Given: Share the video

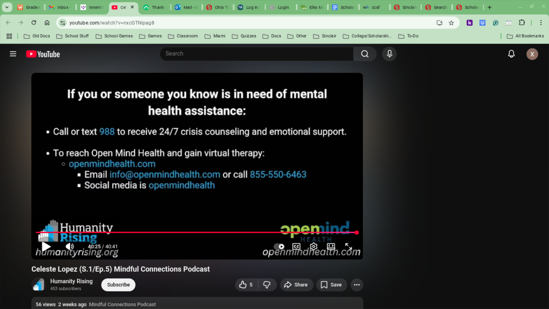Looking at the screenshot, I should [x=296, y=285].
